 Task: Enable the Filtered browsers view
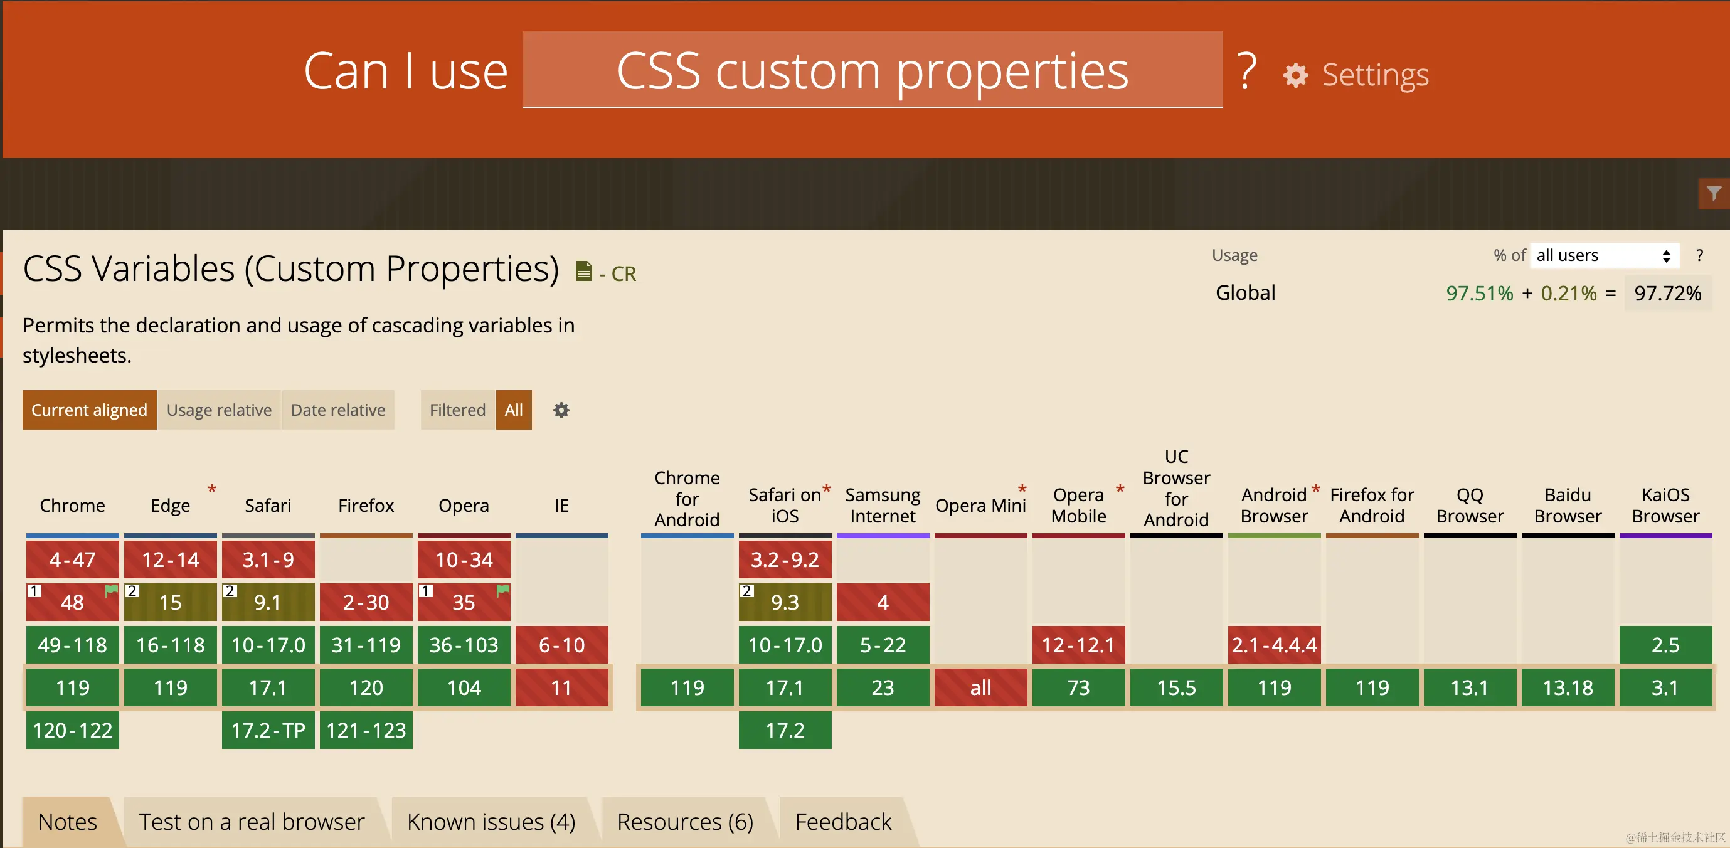457,410
